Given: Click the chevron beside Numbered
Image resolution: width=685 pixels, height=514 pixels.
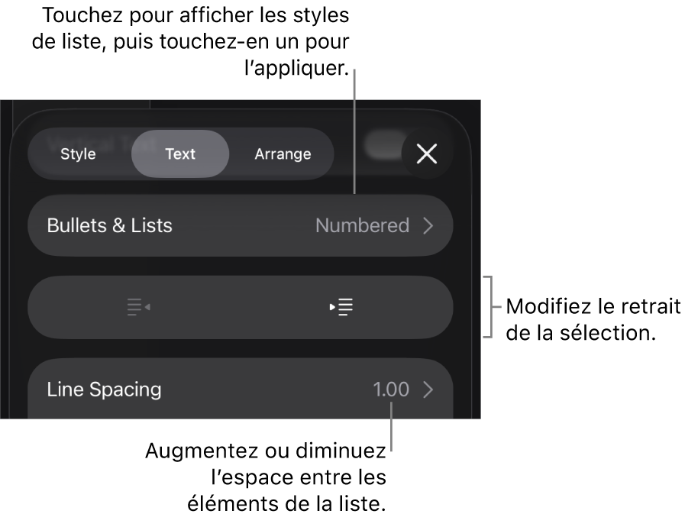Looking at the screenshot, I should 428,225.
